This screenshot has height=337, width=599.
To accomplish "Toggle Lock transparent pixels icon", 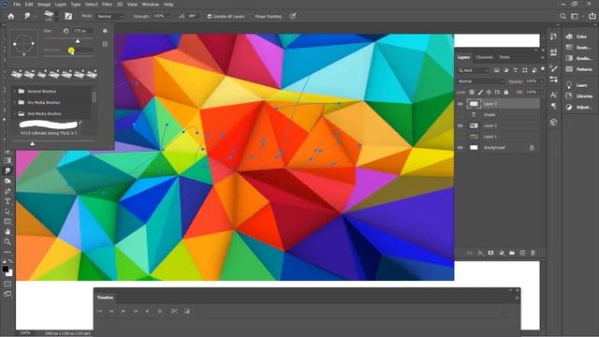I will pos(472,92).
